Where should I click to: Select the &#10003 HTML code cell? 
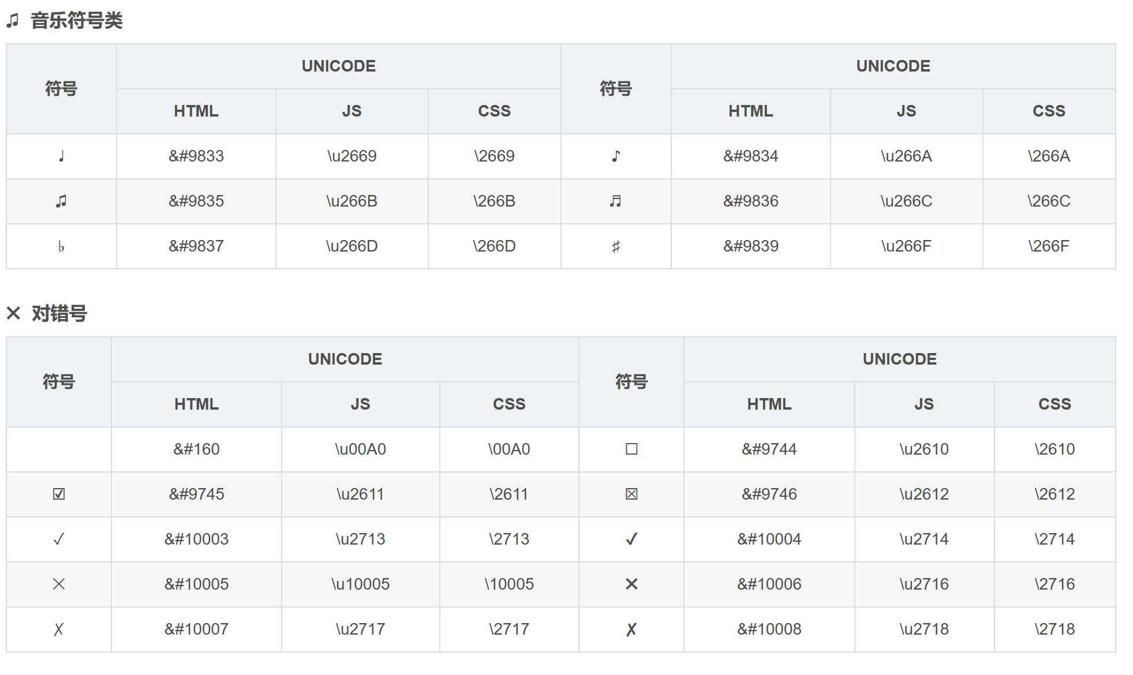pos(197,539)
